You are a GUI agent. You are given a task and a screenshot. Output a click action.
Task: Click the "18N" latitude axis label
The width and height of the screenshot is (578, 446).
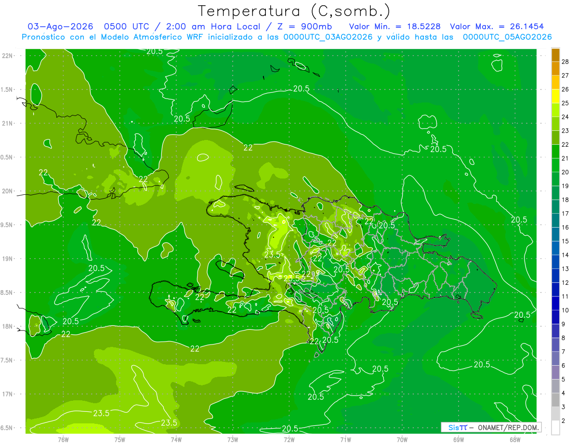pyautogui.click(x=7, y=327)
